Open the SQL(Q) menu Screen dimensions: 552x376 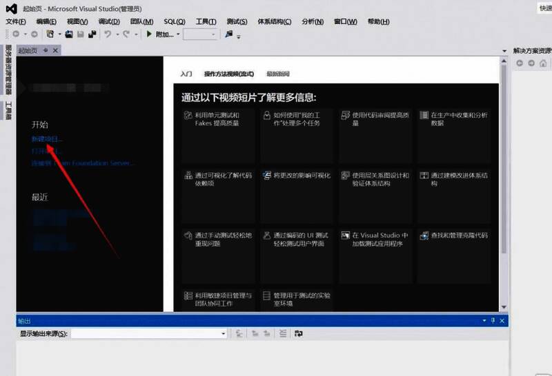pos(175,22)
